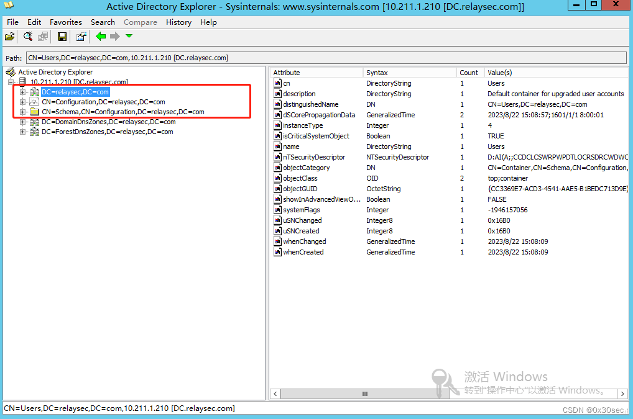Viewport: 633px width, 419px height.
Task: Open the File menu
Action: pos(13,22)
